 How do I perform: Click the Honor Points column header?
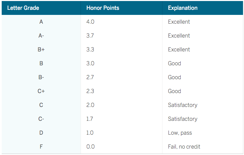click(103, 8)
